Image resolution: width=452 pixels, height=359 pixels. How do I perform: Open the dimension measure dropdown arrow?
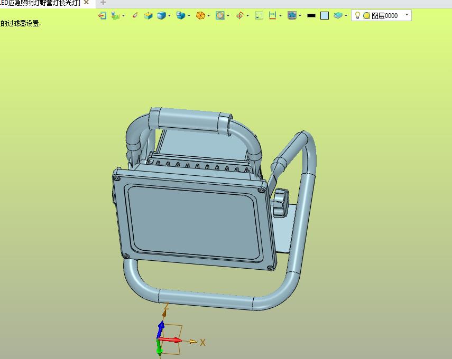(x=281, y=15)
